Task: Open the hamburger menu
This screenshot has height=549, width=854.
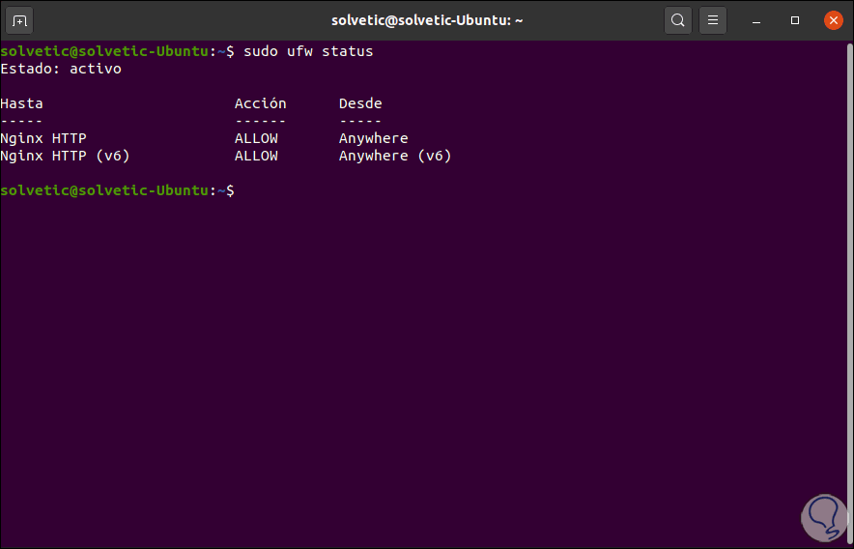Action: point(713,19)
